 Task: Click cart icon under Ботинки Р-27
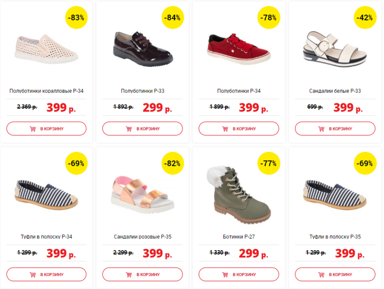coord(225,274)
